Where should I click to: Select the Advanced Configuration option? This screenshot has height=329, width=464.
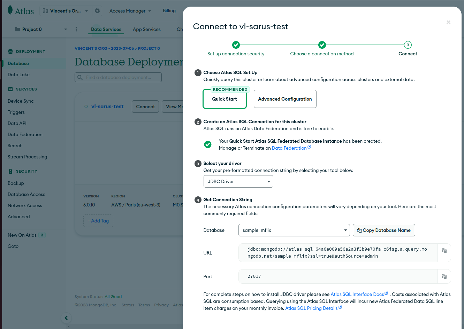(285, 99)
